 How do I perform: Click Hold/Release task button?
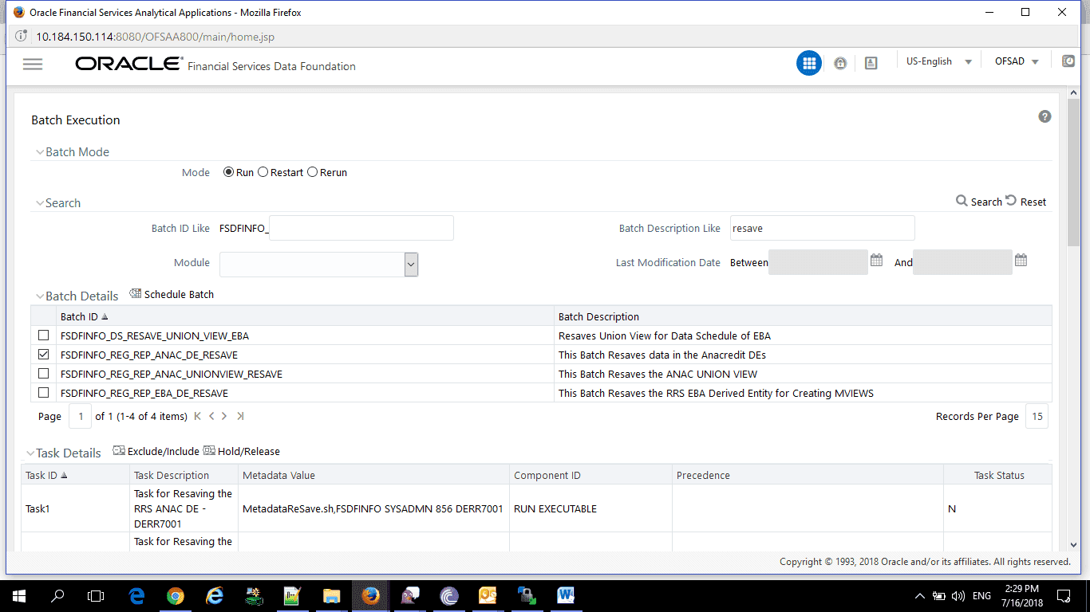click(x=242, y=451)
